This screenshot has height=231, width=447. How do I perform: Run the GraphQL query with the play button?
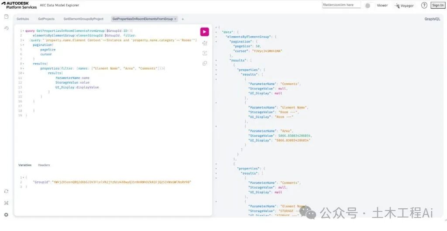click(x=204, y=32)
